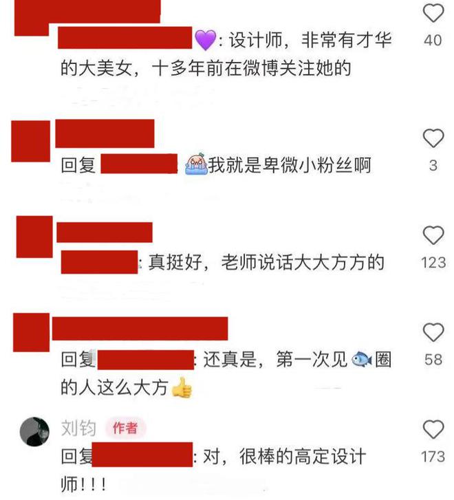This screenshot has width=454, height=500.
Task: Select comment text 十多年前在微博关注她的
Action: (x=251, y=68)
